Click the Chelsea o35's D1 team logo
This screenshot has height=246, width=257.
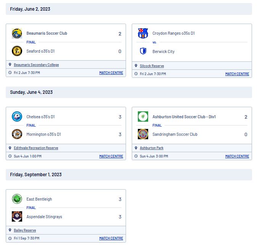[x=17, y=117]
